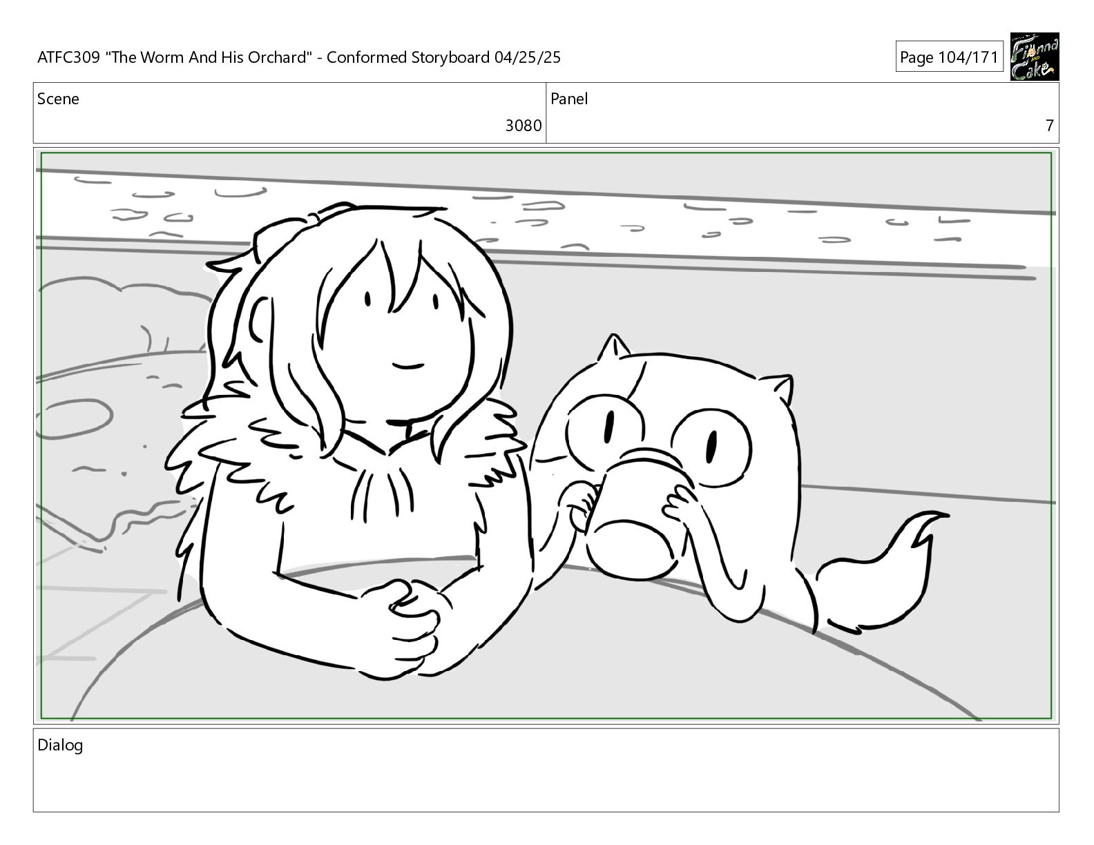Click the scene number 3080
The width and height of the screenshot is (1094, 845).
click(x=523, y=126)
